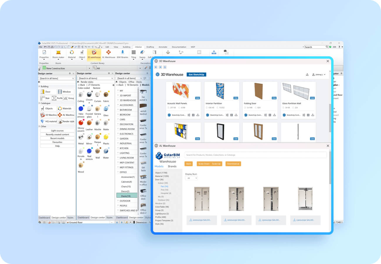Switch to Brands tab in AL Warehouse
The width and height of the screenshot is (381, 264).
tap(172, 166)
